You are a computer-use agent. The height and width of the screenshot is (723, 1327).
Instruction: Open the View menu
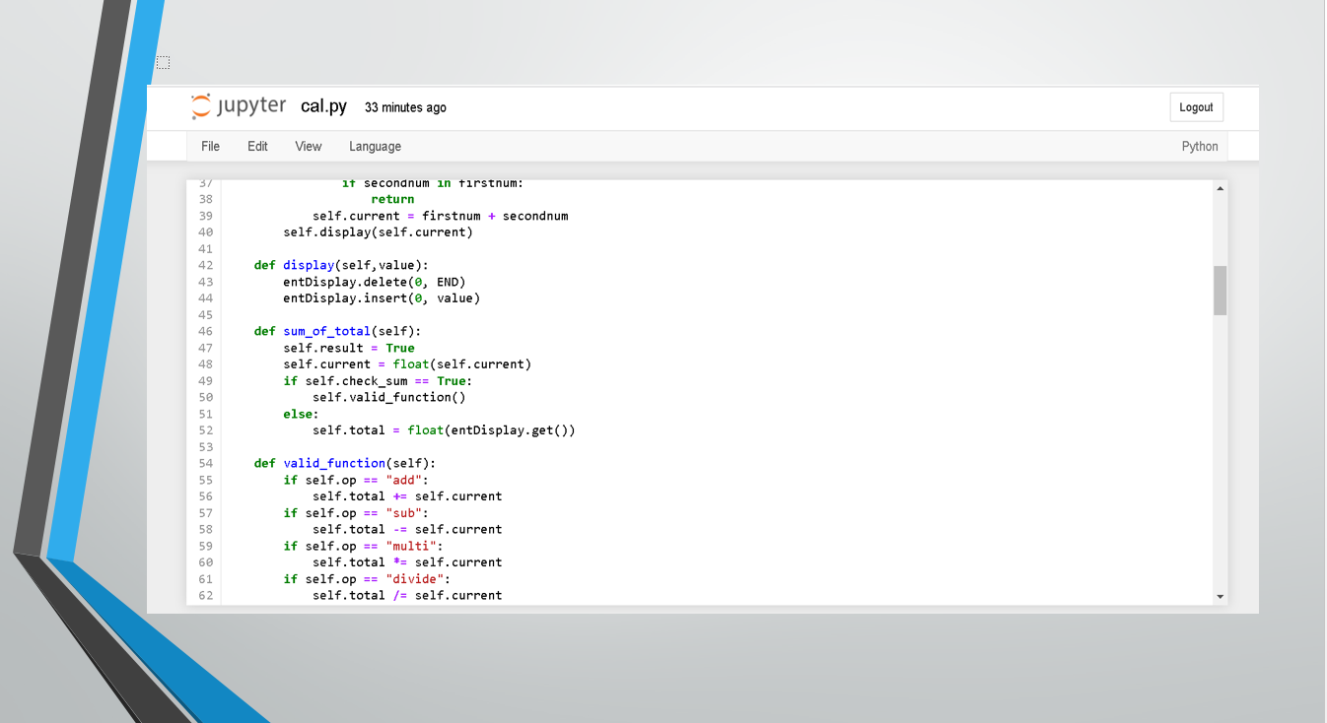(x=309, y=146)
